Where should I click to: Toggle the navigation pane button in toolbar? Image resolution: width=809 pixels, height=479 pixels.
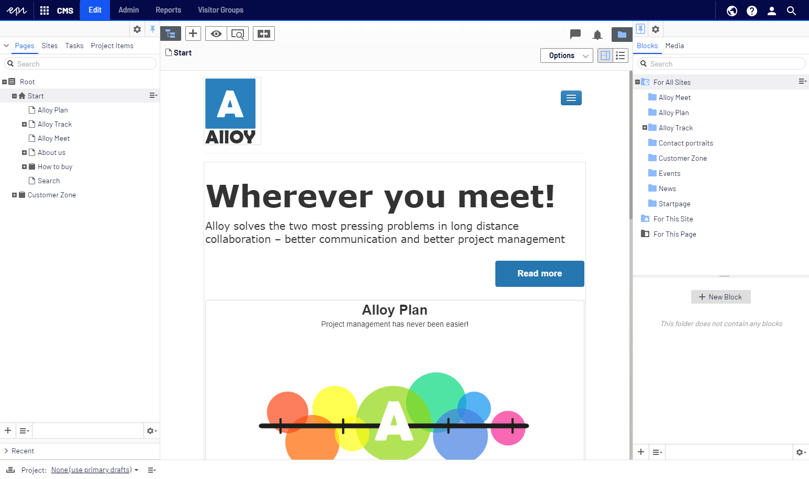click(x=171, y=34)
